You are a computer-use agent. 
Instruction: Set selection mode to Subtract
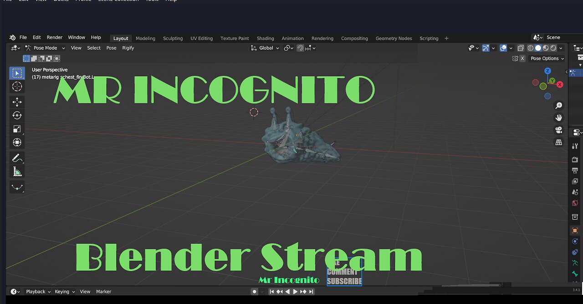tap(41, 58)
